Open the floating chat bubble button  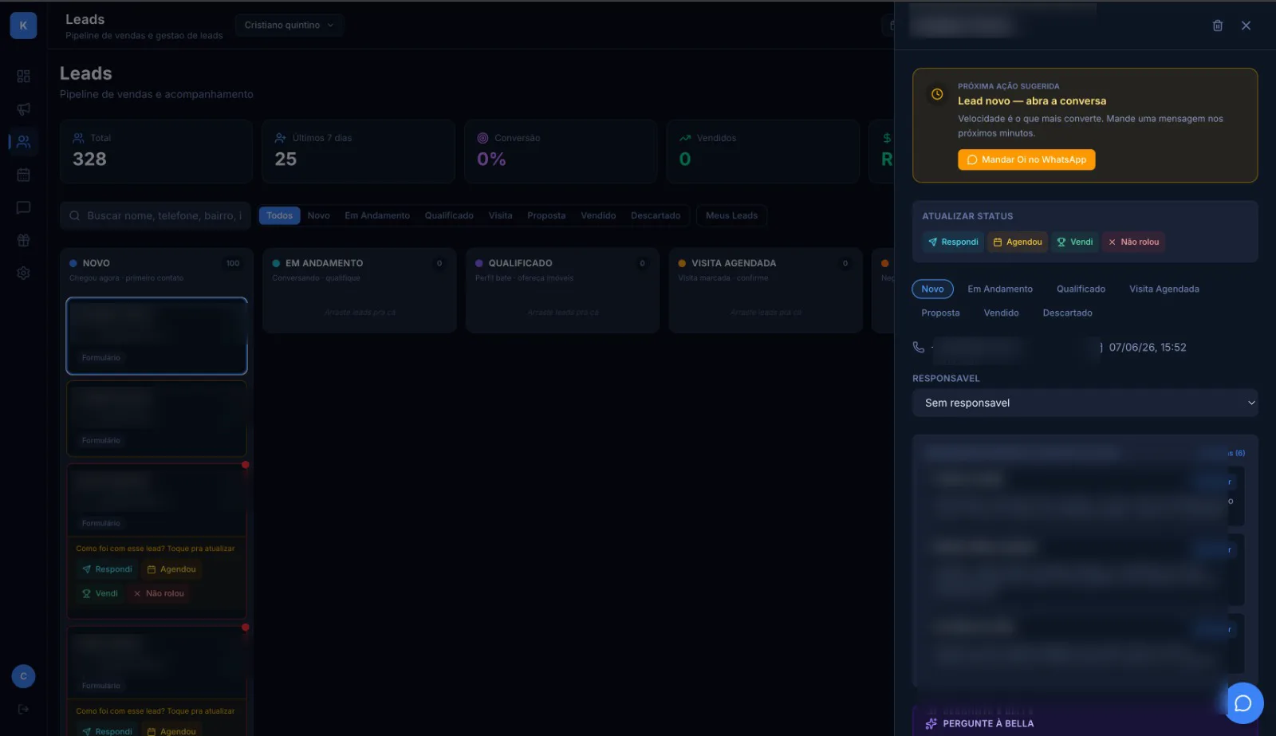1243,703
